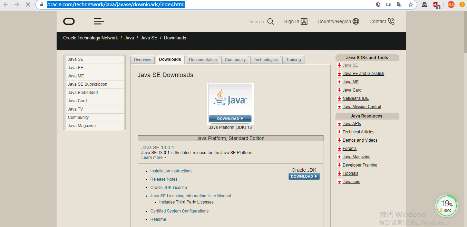Click the red arrow beside Java APIs
Viewport: 467px width, 227px height.
click(x=339, y=124)
